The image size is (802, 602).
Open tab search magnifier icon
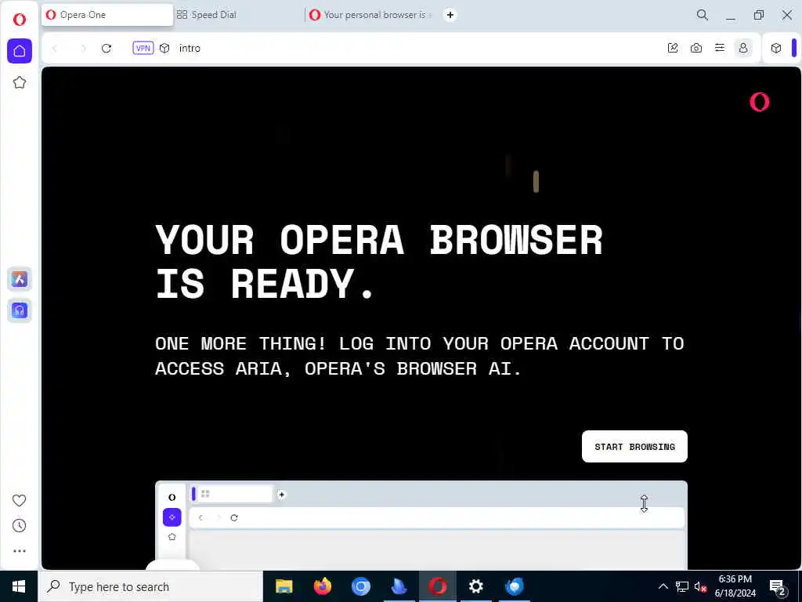[x=703, y=15]
